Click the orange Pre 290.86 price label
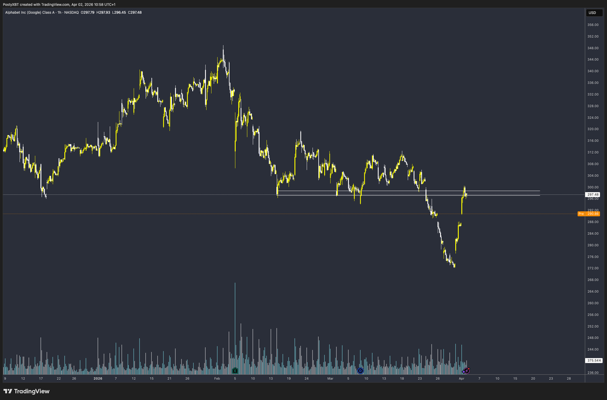The width and height of the screenshot is (607, 400). coord(589,214)
